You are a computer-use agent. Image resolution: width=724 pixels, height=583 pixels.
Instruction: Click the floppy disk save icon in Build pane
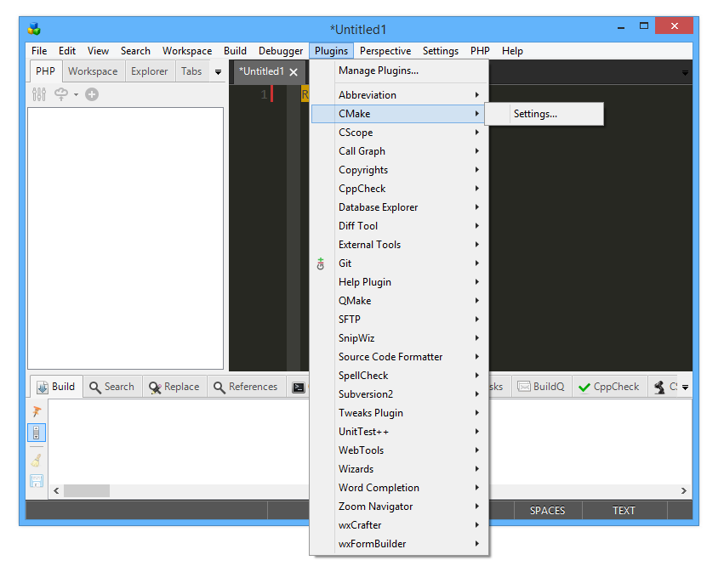(37, 482)
